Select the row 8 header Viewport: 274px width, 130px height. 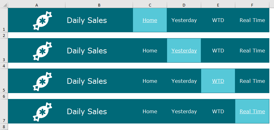4,127
